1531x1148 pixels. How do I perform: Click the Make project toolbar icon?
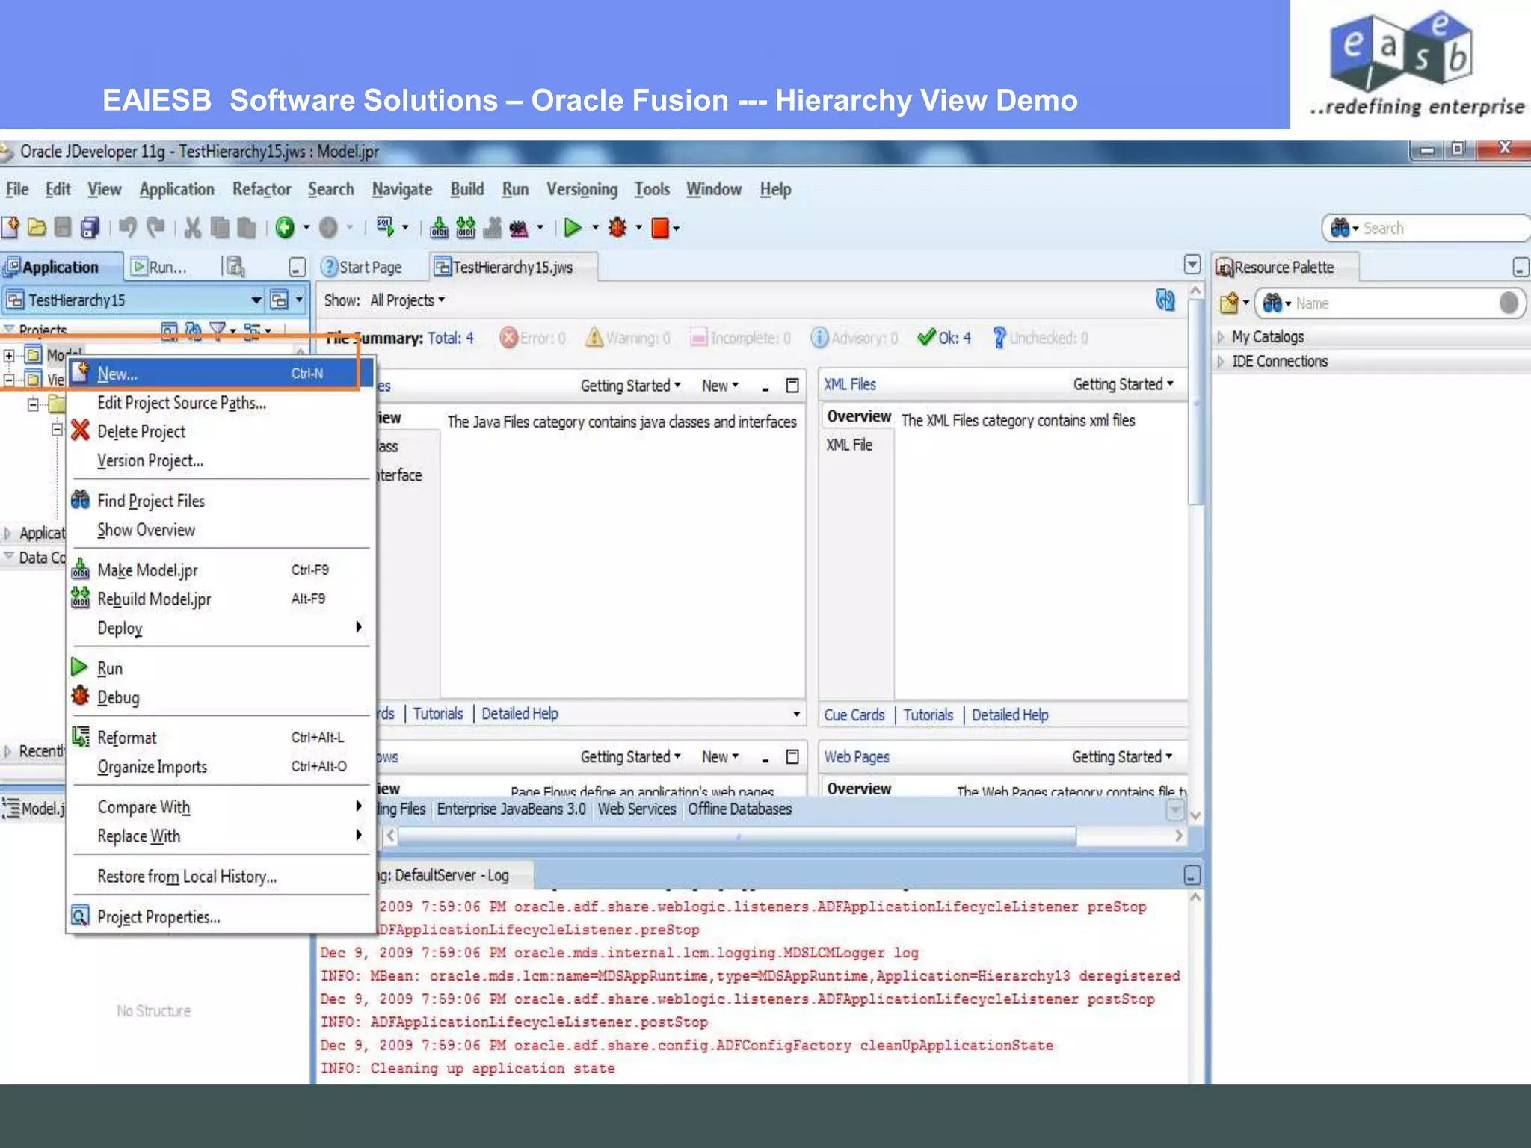440,227
